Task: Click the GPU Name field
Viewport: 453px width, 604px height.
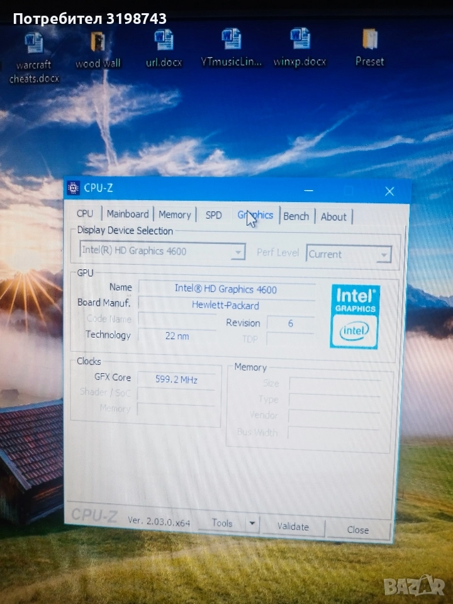Action: 226,289
